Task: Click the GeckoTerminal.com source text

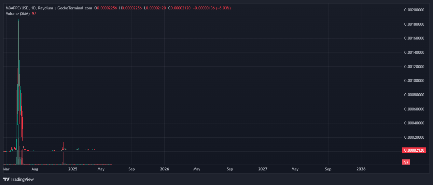Action: 75,8
